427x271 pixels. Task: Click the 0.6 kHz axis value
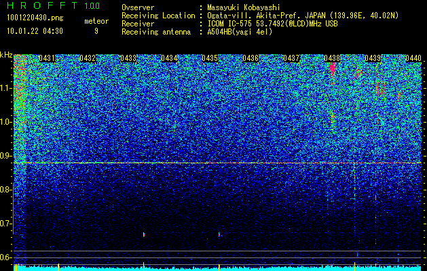click(x=5, y=257)
